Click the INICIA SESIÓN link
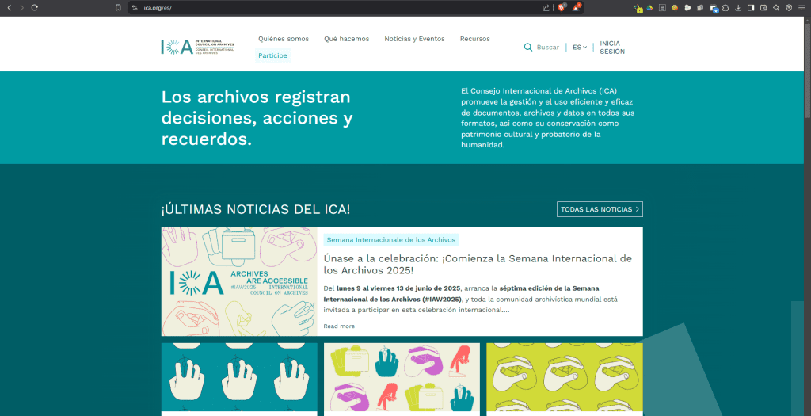The width and height of the screenshot is (811, 416). point(612,47)
